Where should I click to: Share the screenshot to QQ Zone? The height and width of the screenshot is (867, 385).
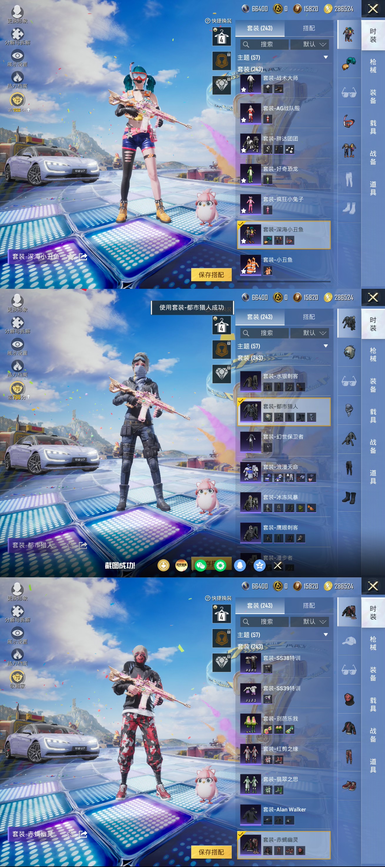pyautogui.click(x=259, y=566)
